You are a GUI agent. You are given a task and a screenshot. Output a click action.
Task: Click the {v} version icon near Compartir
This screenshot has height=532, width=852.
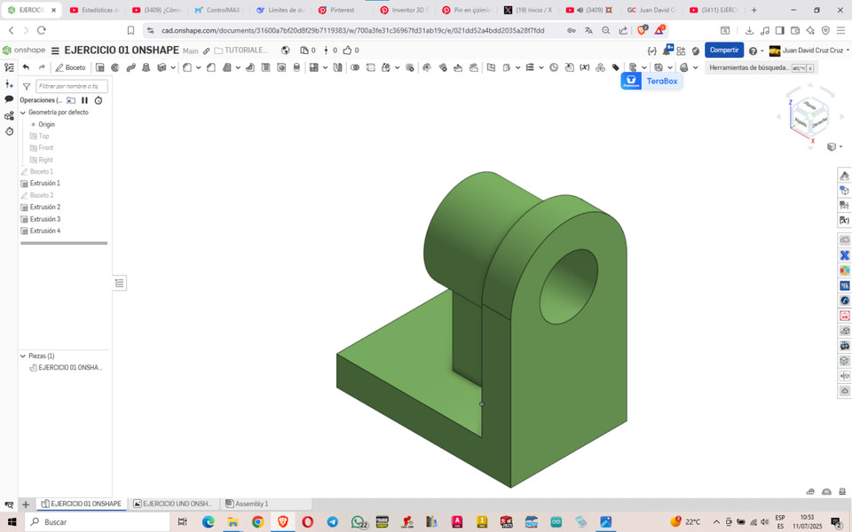(x=651, y=50)
